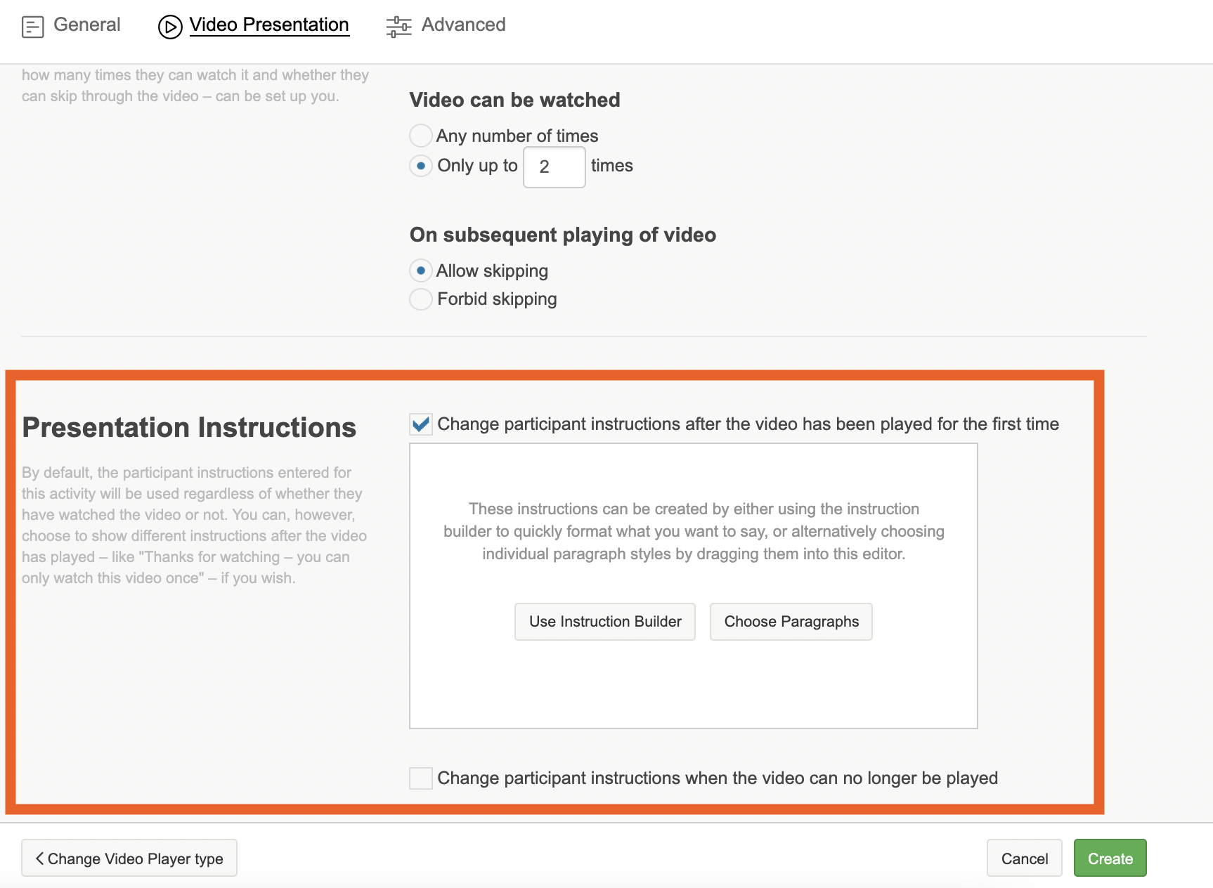The width and height of the screenshot is (1213, 888).
Task: Uncheck change instructions after first play
Action: (x=421, y=424)
